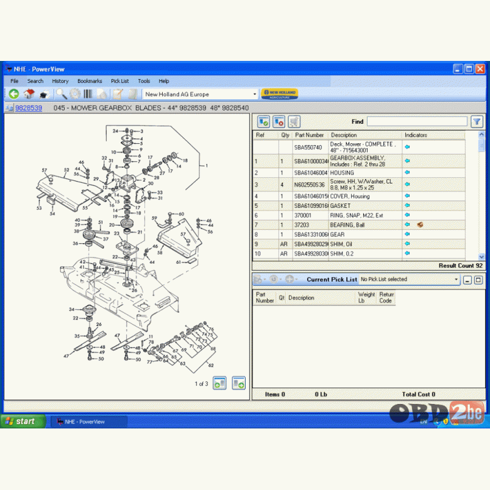Click the barcode toolbar icon
The width and height of the screenshot is (490, 490).
[x=88, y=94]
